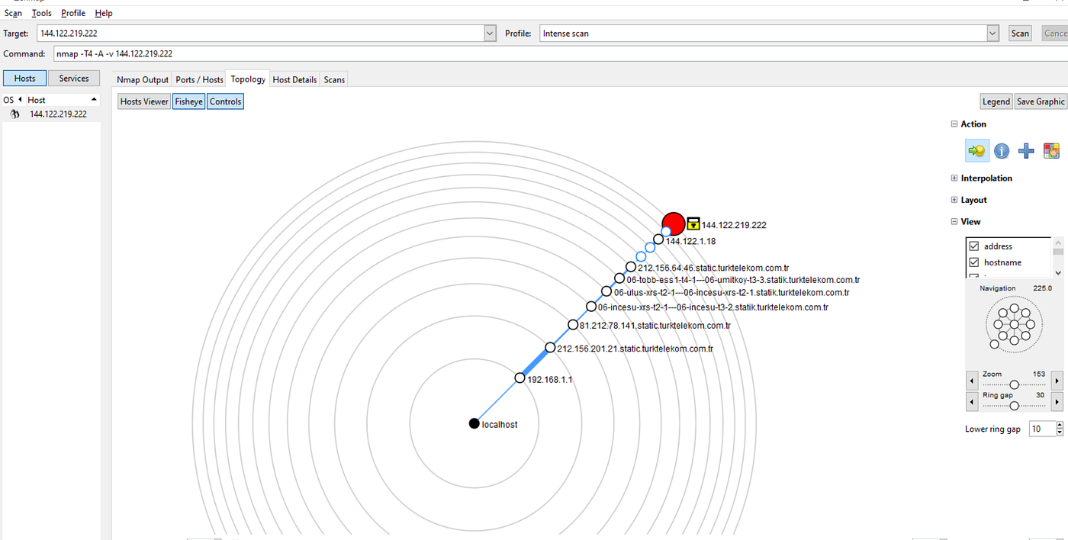Select 144.122.219.222 in the host list
1068x540 pixels.
[51, 114]
